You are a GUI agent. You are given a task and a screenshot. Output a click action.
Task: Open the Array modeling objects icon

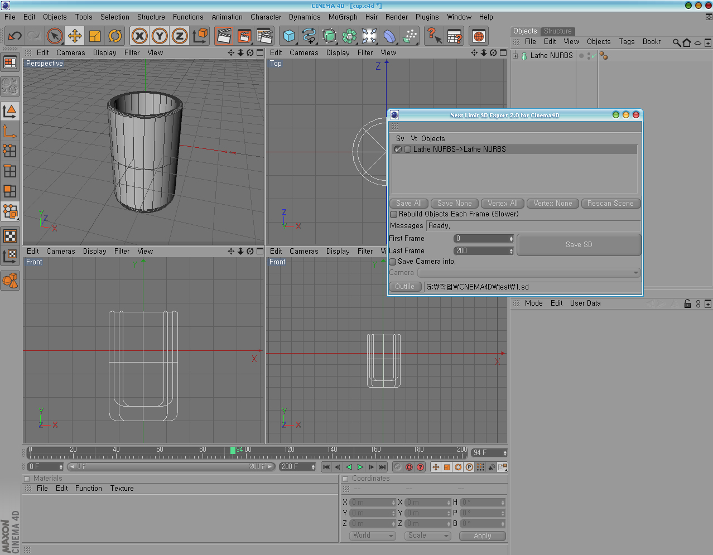pos(349,36)
